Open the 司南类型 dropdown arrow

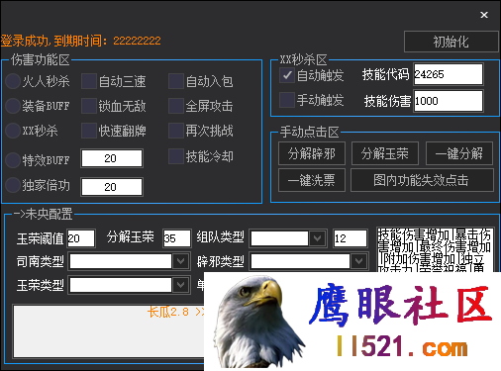coord(181,261)
